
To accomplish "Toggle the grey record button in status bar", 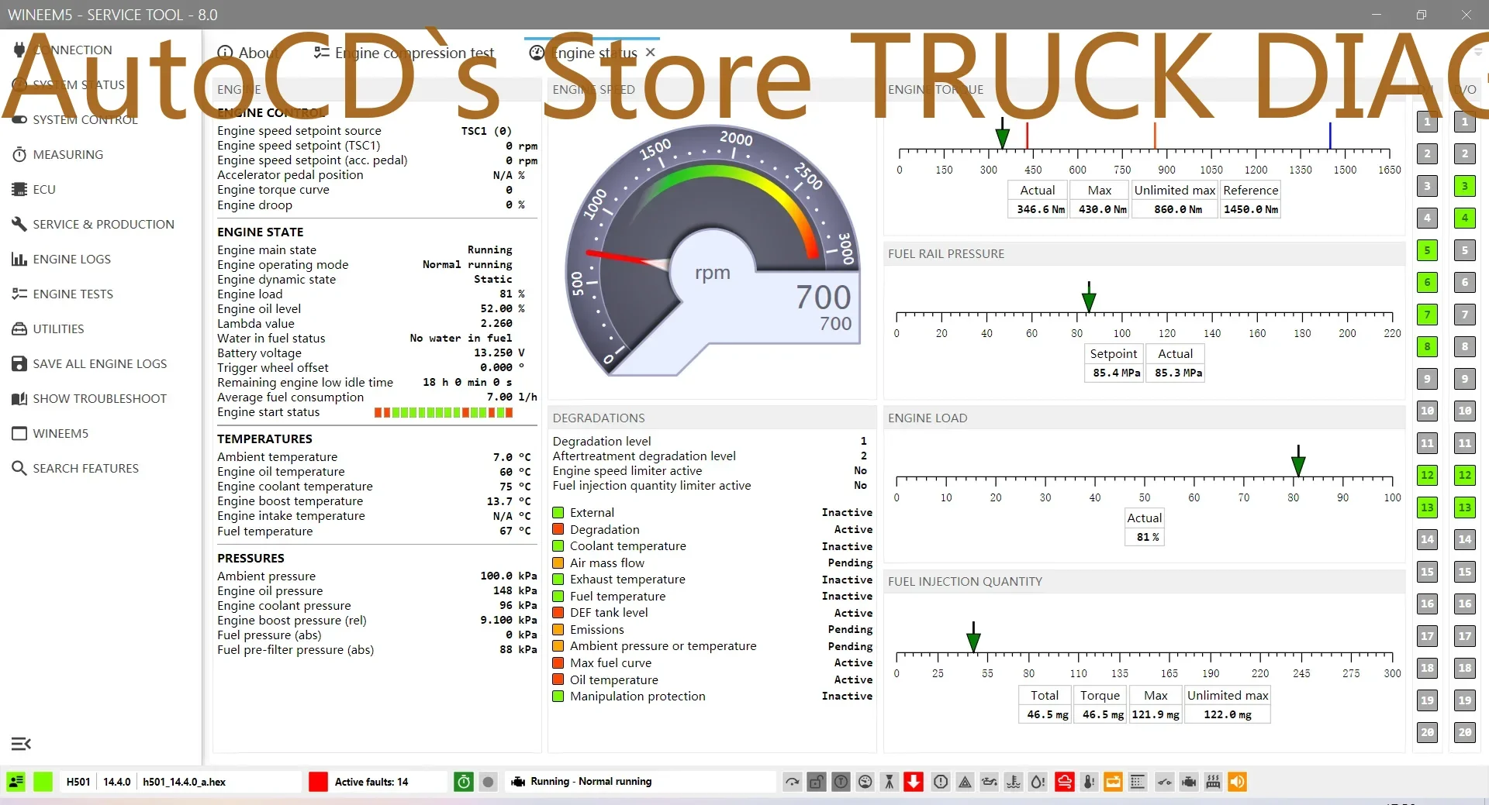I will [x=488, y=782].
